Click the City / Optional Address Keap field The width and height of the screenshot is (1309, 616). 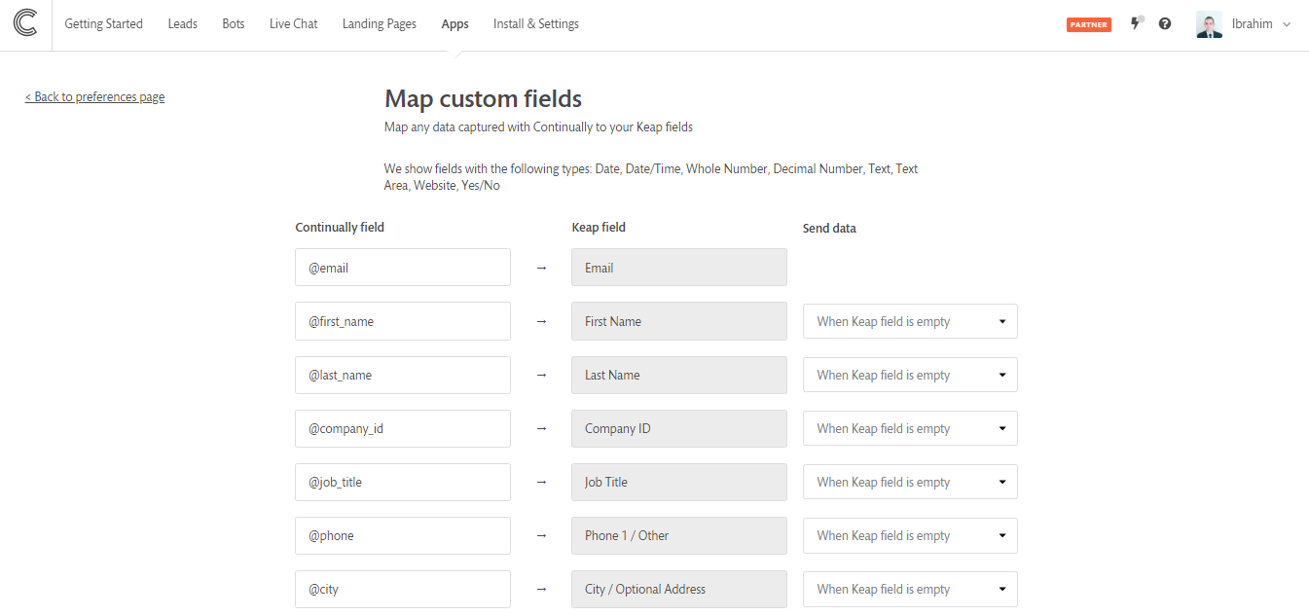[x=679, y=589]
